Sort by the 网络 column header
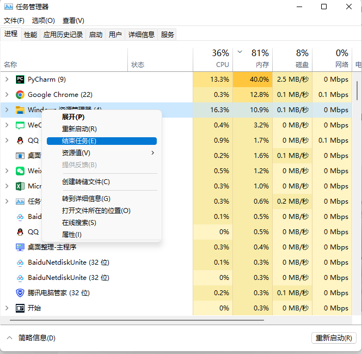The height and width of the screenshot is (354, 362). [332, 59]
